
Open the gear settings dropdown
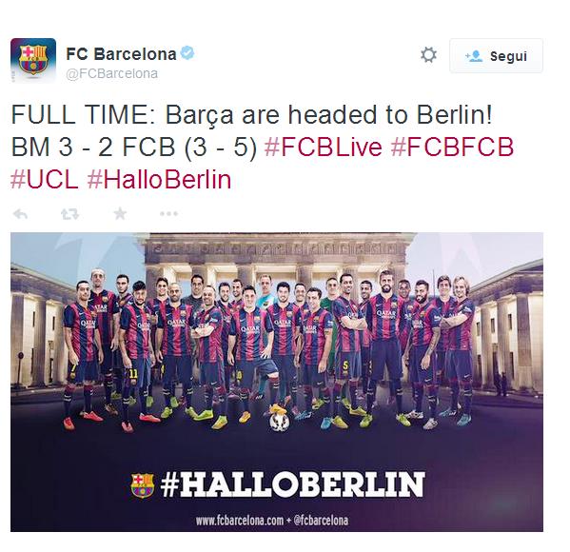pos(428,55)
